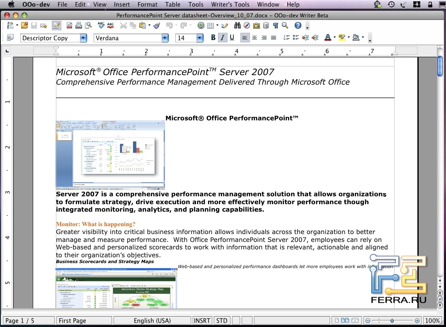This screenshot has width=446, height=327.
Task: Open the Data Sources cylinder icon
Action: tap(266, 26)
